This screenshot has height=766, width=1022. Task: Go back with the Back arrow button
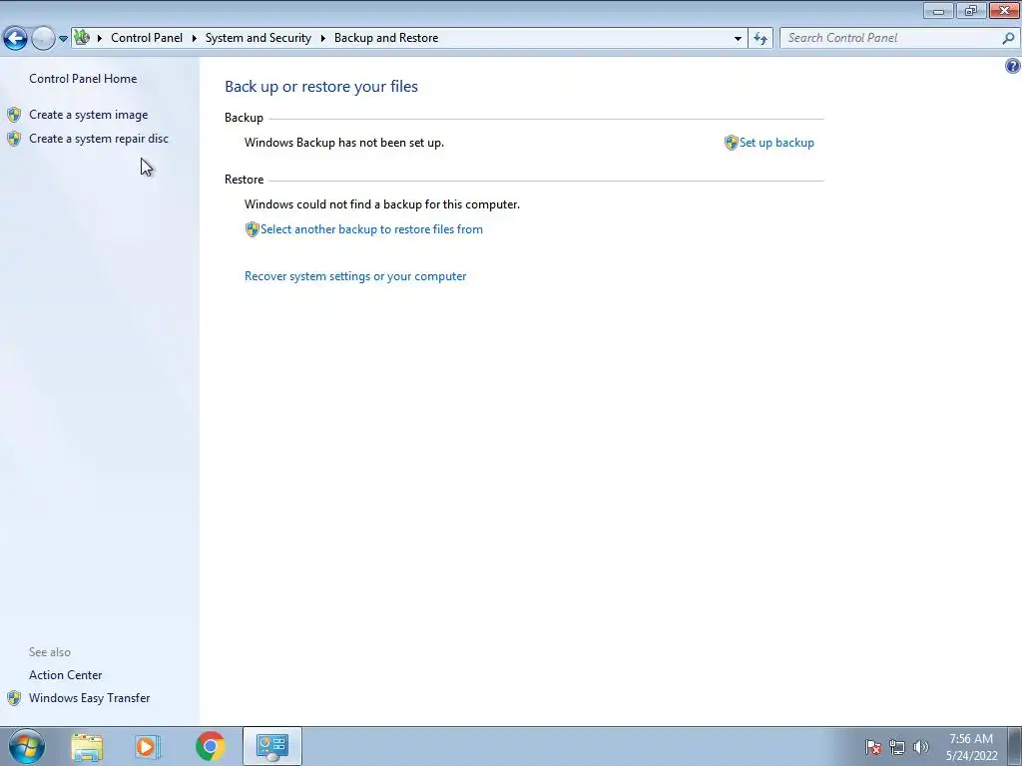(x=15, y=39)
